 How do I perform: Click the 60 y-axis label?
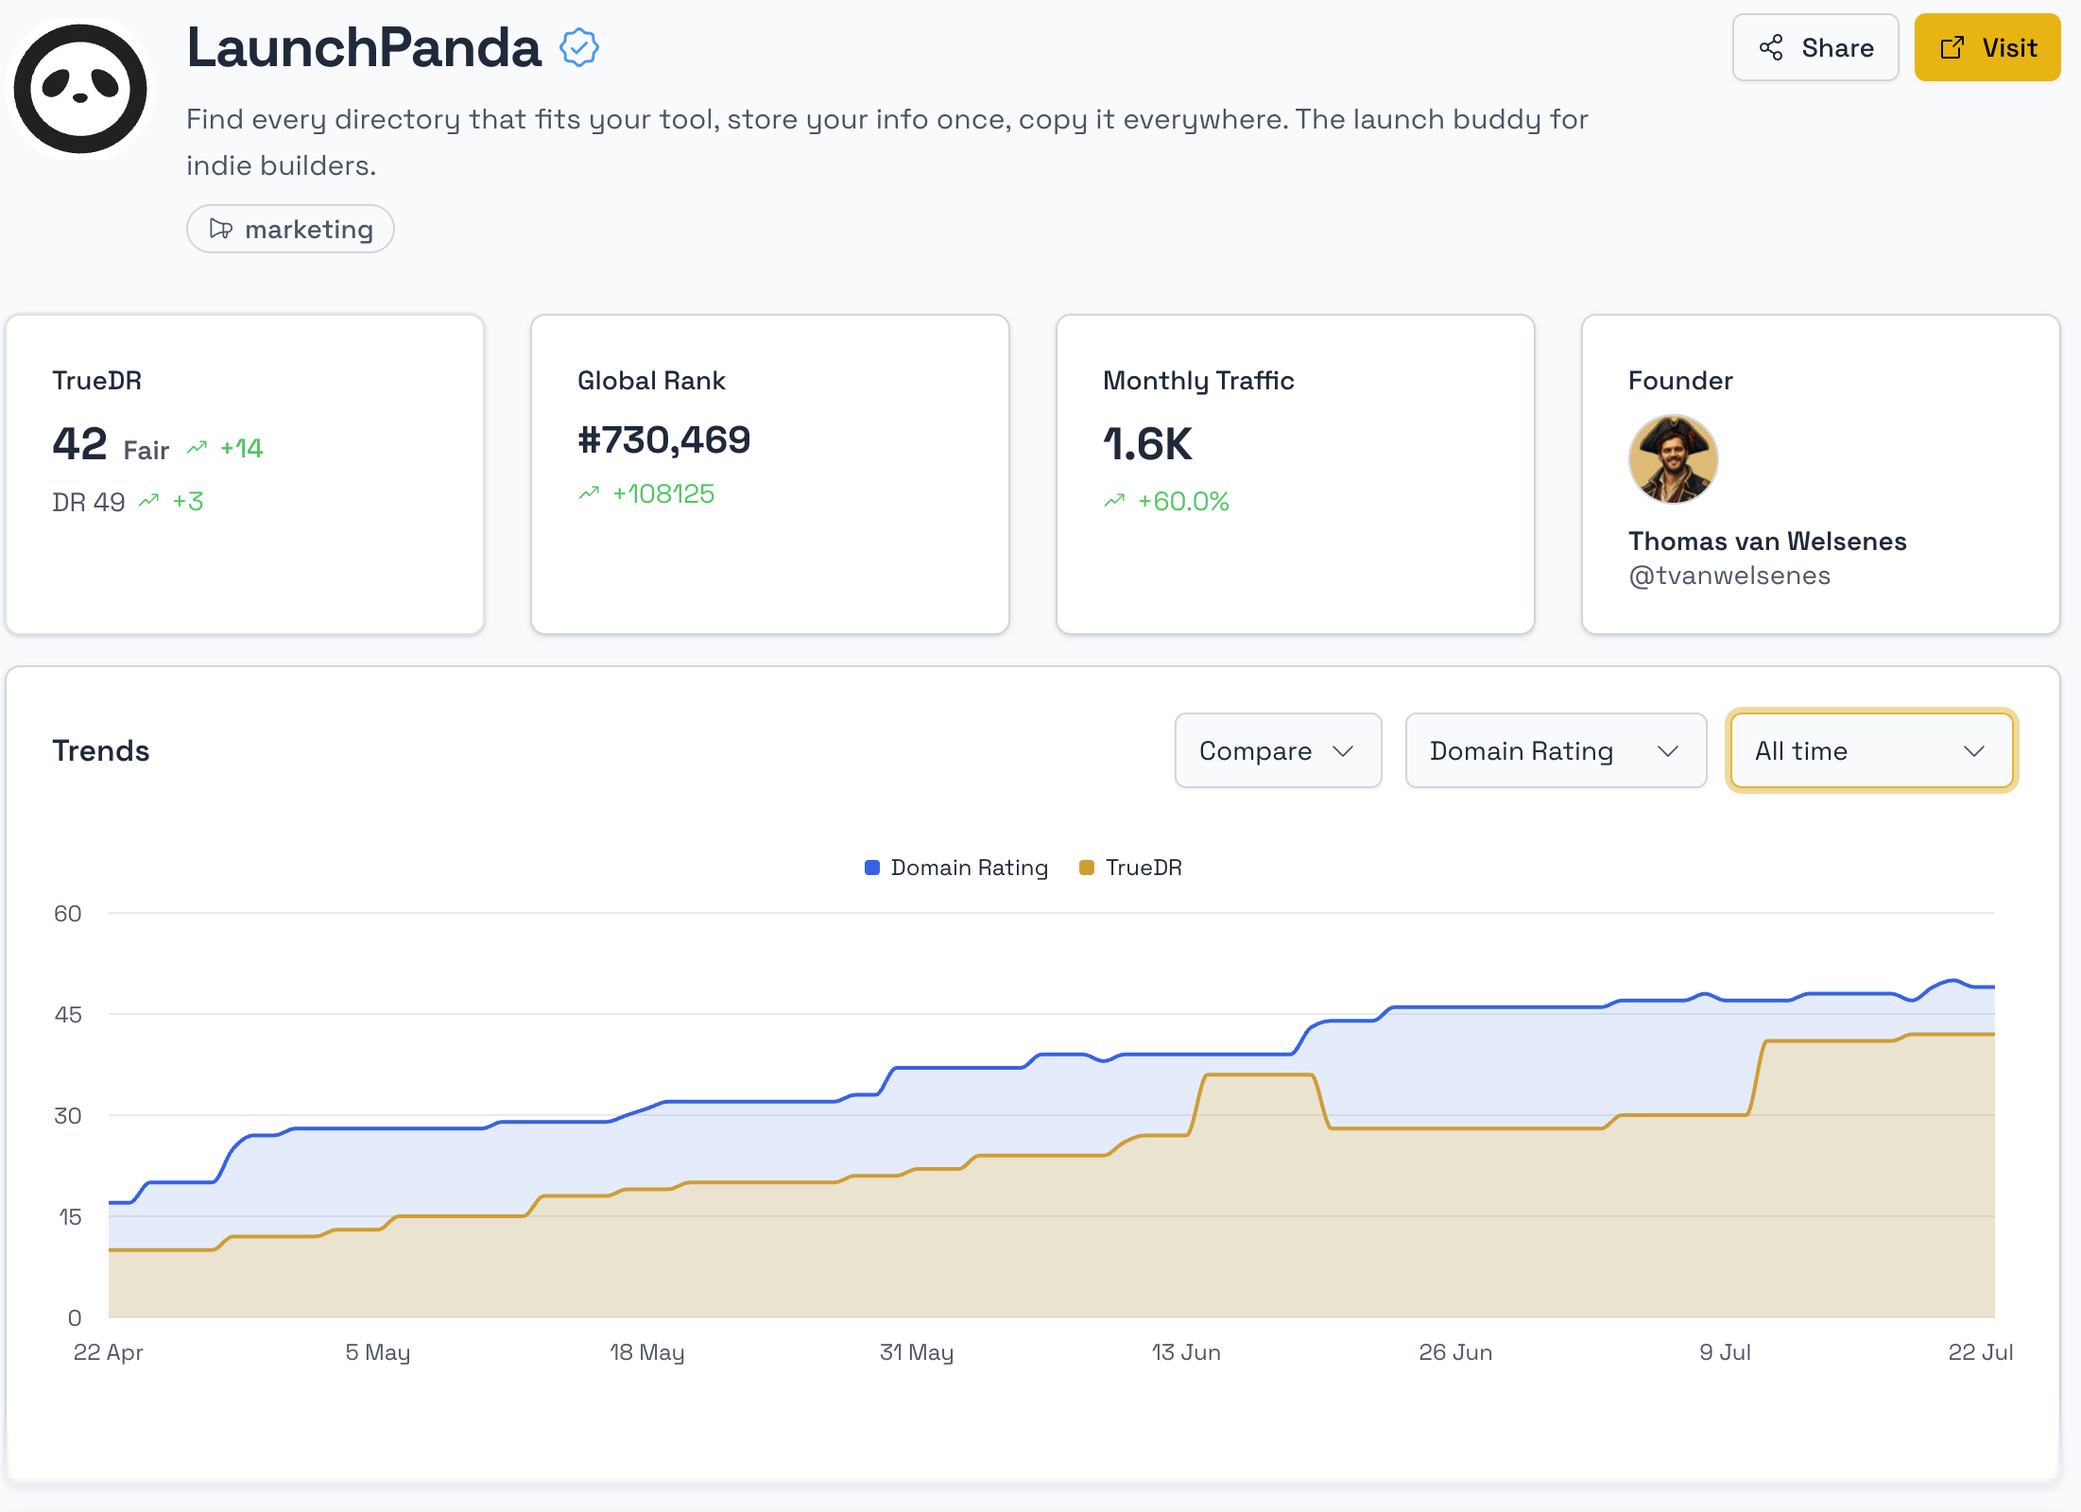pyautogui.click(x=68, y=914)
